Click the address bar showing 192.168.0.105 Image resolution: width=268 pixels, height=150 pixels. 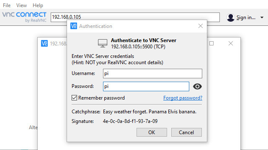click(x=135, y=17)
